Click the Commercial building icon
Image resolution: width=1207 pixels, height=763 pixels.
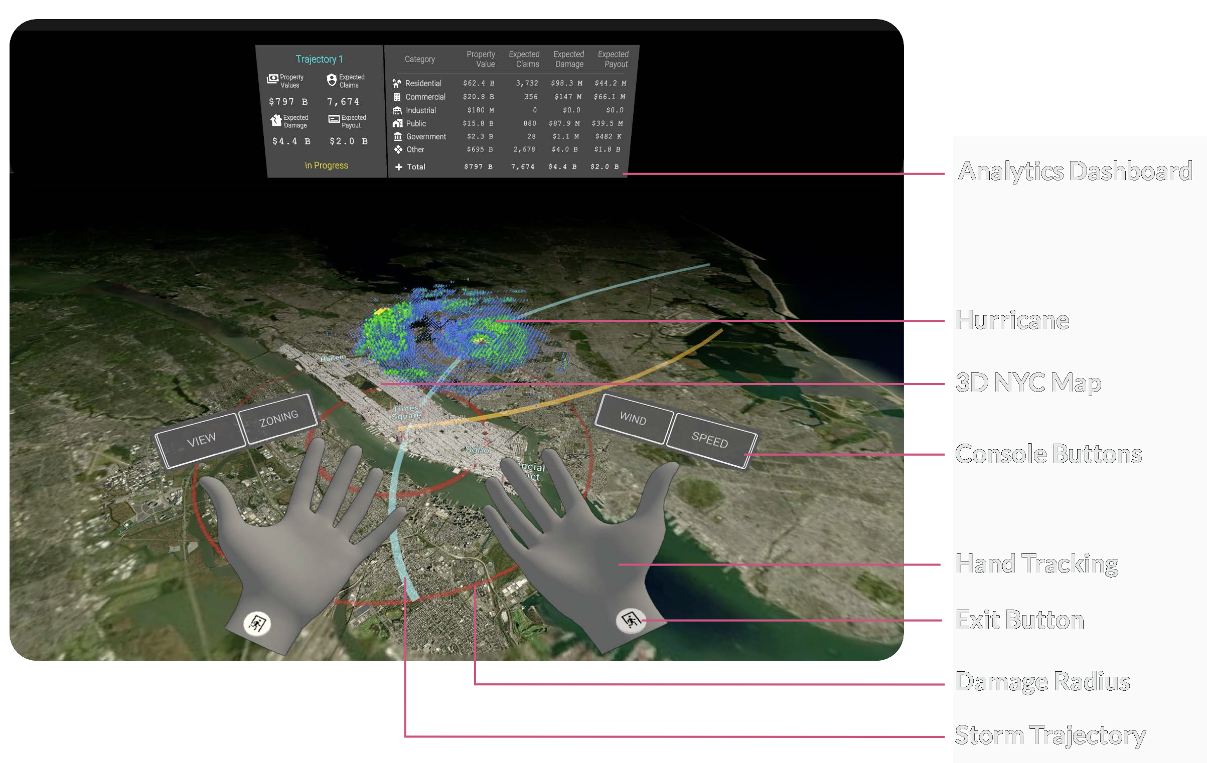[397, 97]
